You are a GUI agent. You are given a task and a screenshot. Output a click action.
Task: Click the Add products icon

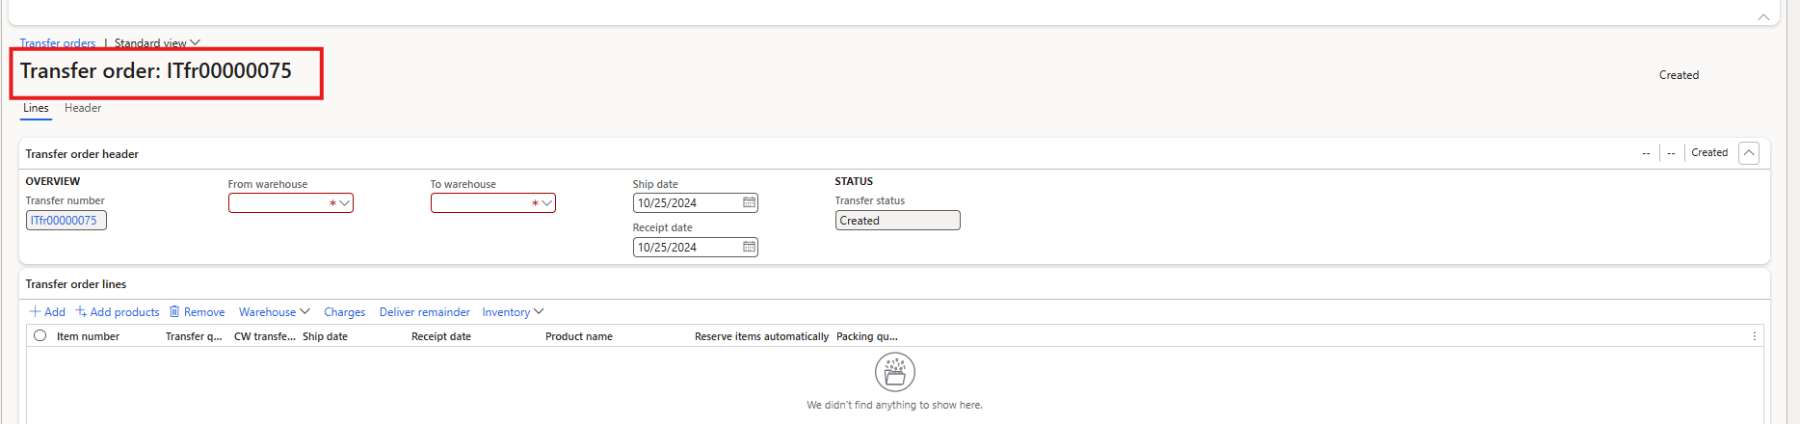[x=81, y=312]
